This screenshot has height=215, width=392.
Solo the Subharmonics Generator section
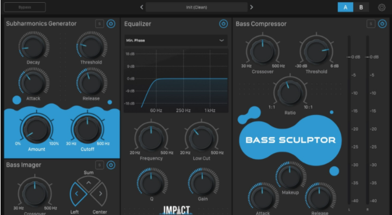point(100,24)
